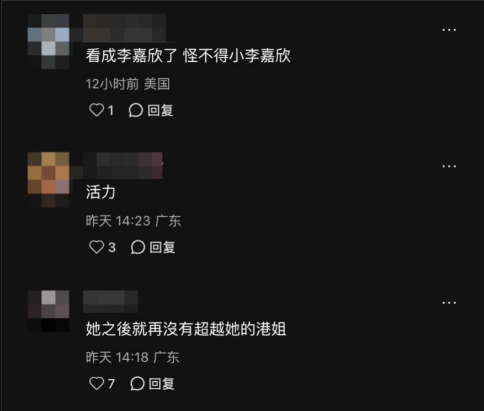The width and height of the screenshot is (484, 411).
Task: Click reply bubble icon under 活力 comment
Action: click(x=137, y=247)
